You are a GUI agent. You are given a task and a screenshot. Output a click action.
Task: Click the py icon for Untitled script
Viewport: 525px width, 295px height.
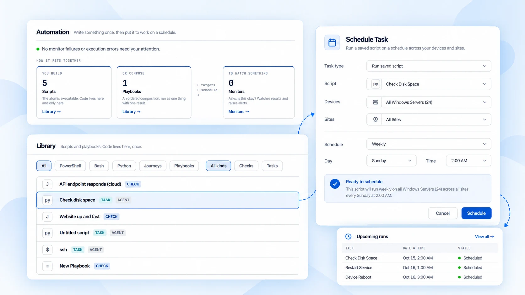point(47,233)
